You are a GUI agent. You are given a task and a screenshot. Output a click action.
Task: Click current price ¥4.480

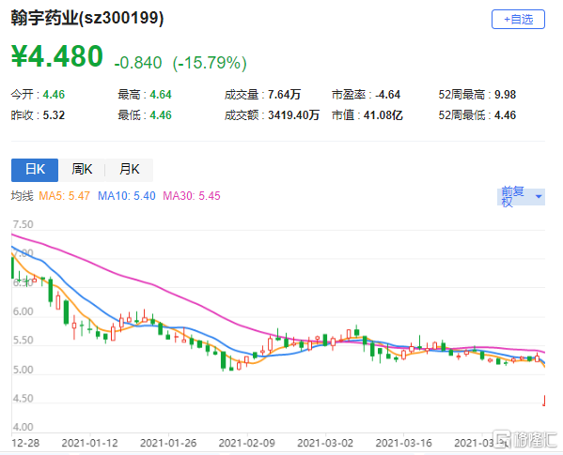click(57, 56)
